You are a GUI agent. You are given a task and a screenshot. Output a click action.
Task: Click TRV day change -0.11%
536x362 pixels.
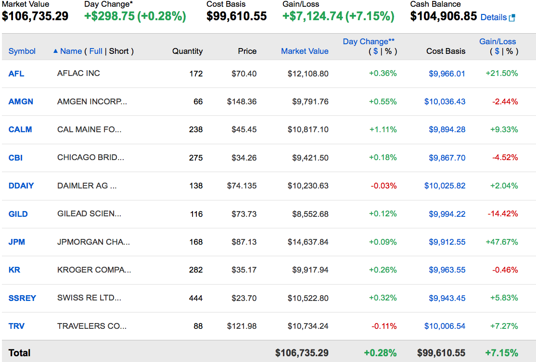384,326
